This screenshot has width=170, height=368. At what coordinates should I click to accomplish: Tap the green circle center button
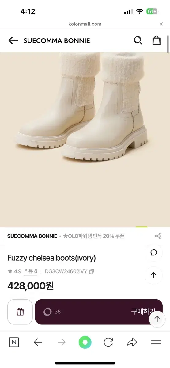[85, 342]
